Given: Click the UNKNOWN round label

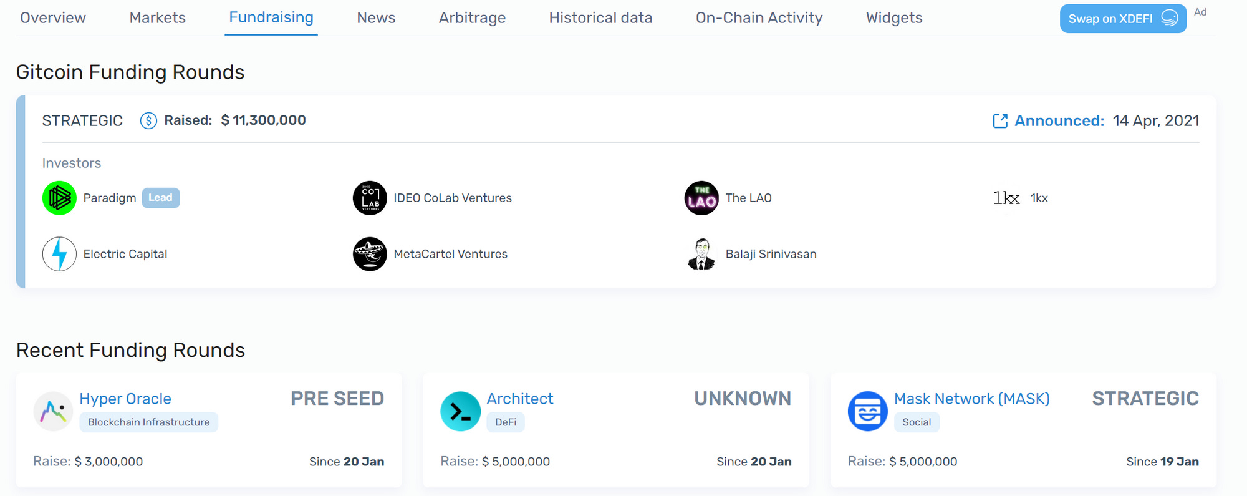Looking at the screenshot, I should [743, 399].
